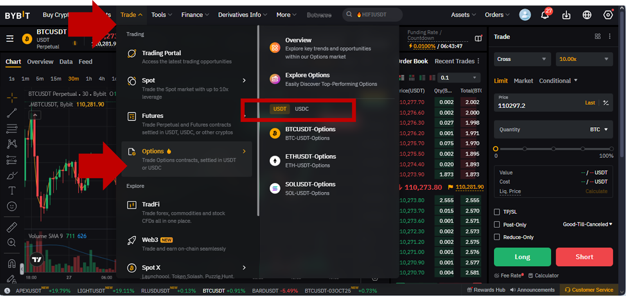Click the quantity slider handle at 0
Viewport: 626px width, 296px height.
(x=496, y=149)
